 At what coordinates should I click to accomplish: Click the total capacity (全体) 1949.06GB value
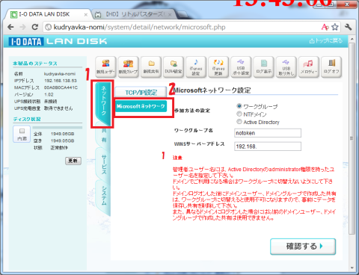pos(62,134)
